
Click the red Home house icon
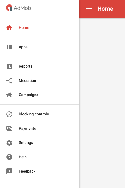click(x=9, y=28)
